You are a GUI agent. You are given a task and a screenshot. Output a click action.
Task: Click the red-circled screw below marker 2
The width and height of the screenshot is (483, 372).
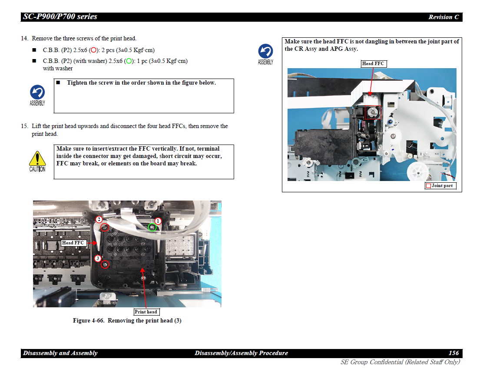tap(104, 227)
